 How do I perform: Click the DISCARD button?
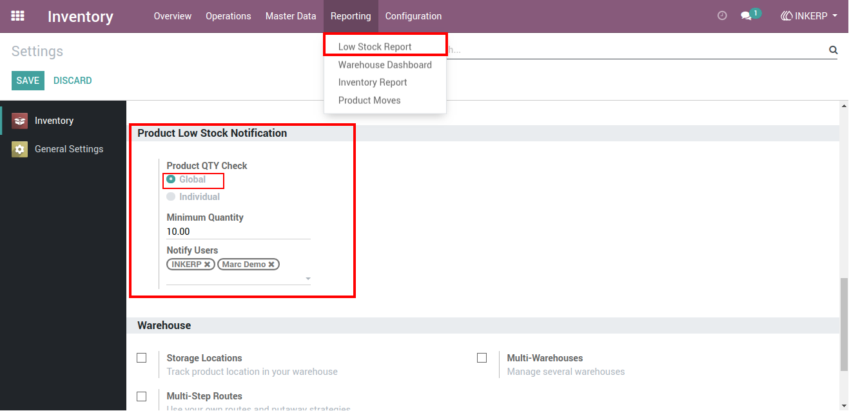[x=73, y=81]
